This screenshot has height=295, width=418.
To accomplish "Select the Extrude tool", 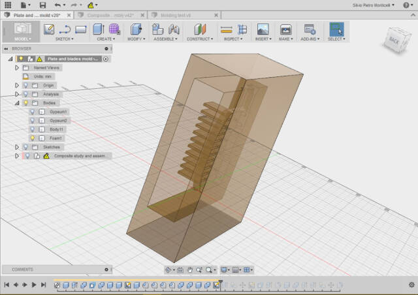I will point(99,29).
